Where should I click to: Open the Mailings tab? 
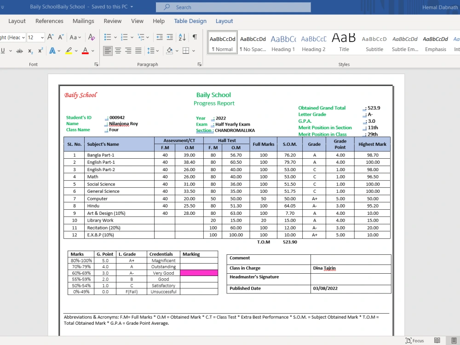[83, 21]
